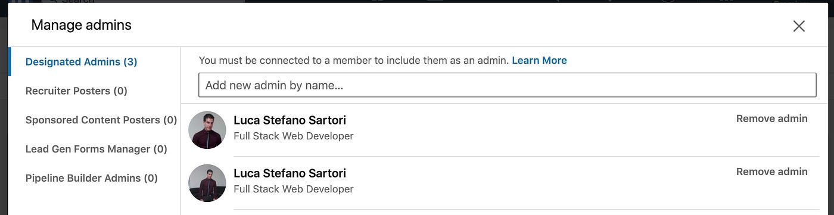Select the Designated Admins (3) tab

pos(82,62)
